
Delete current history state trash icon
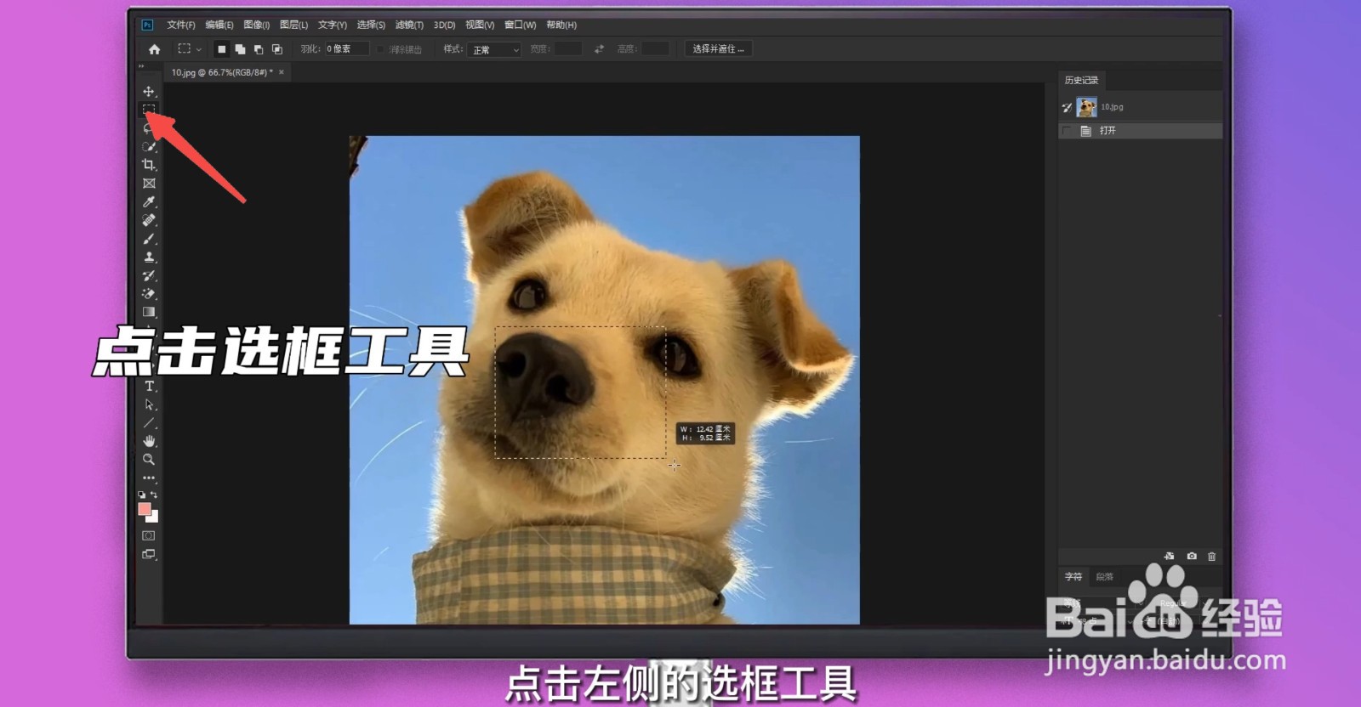1212,557
